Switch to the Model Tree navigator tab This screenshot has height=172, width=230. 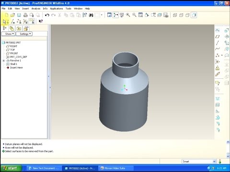[5, 28]
